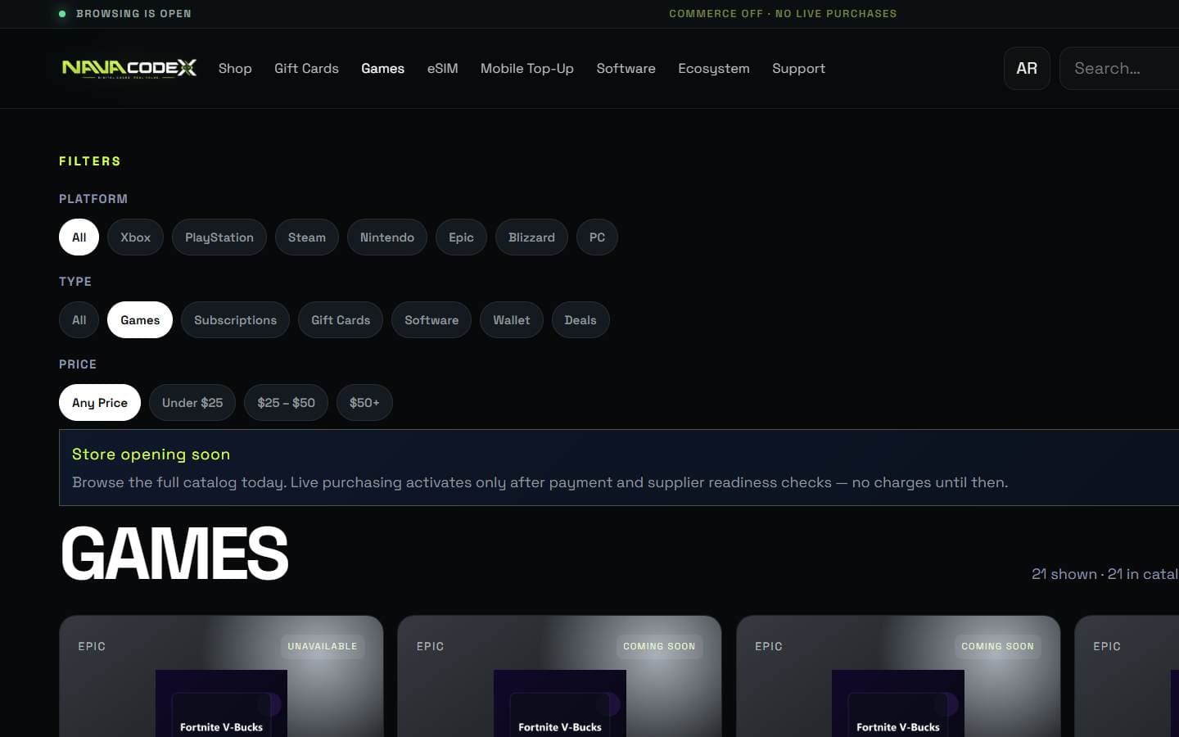Click the 'Store opening soon' notice heading
This screenshot has width=1179, height=737.
pos(151,454)
